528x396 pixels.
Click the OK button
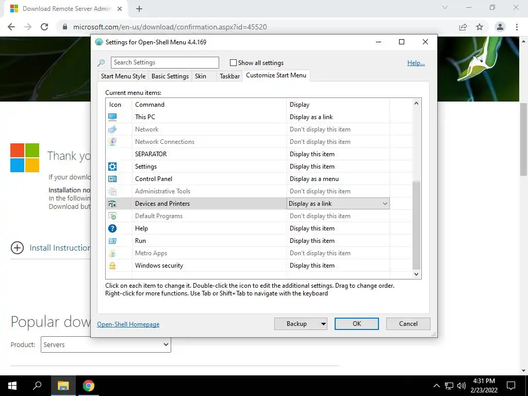[357, 324]
